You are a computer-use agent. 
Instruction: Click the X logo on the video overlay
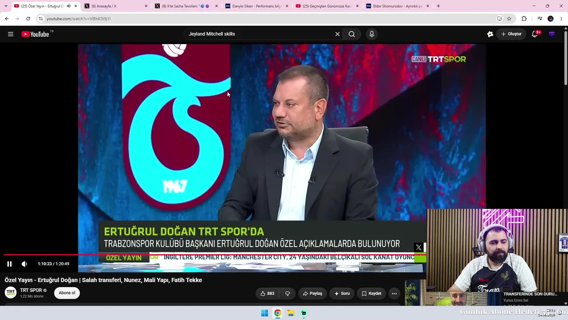418,248
